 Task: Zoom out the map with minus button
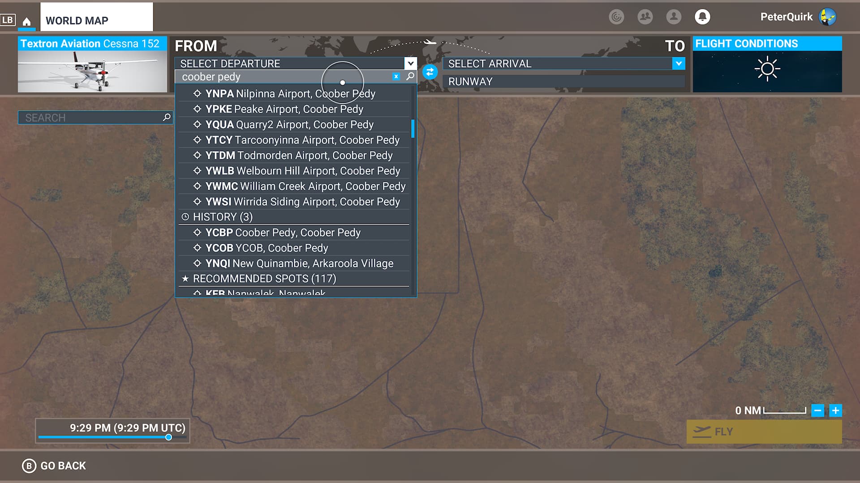817,410
